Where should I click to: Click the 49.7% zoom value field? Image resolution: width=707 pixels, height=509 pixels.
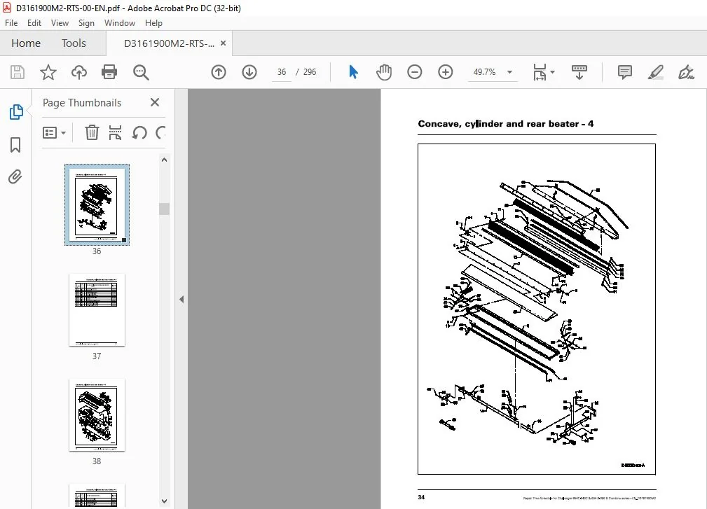(x=484, y=72)
